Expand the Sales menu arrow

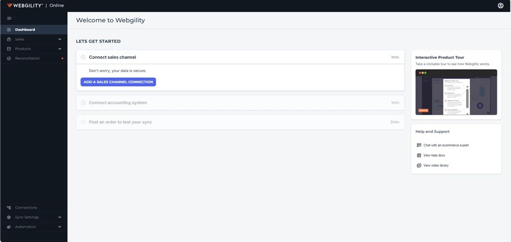tap(59, 40)
